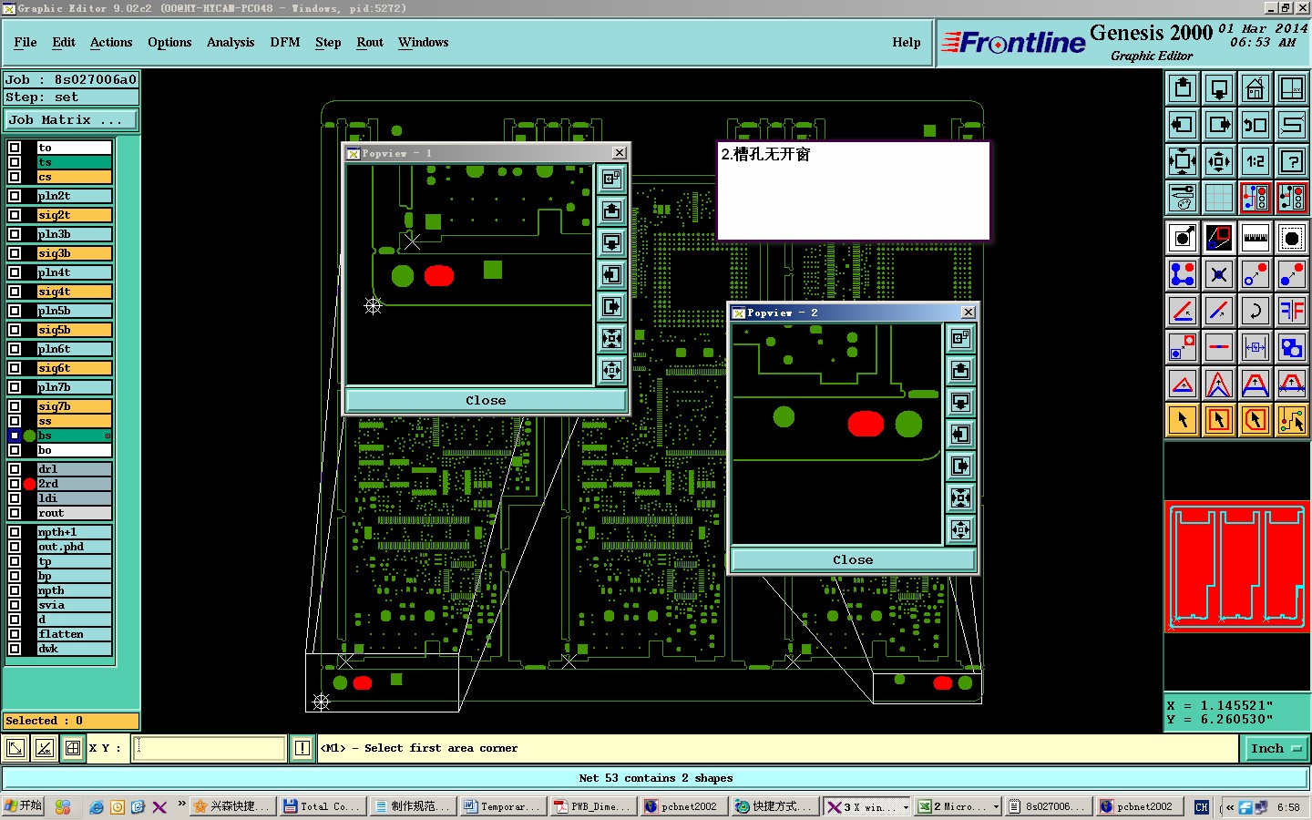
Task: Expand the '2 Micro...' taskbar group arrow
Action: click(996, 807)
